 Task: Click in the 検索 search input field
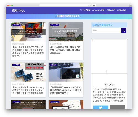tap(107, 31)
